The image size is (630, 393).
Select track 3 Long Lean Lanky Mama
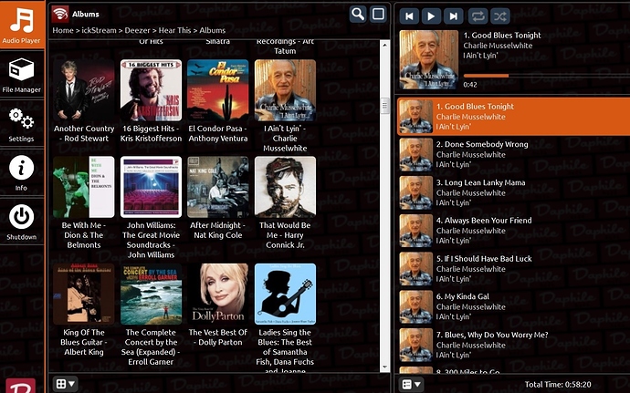point(513,192)
